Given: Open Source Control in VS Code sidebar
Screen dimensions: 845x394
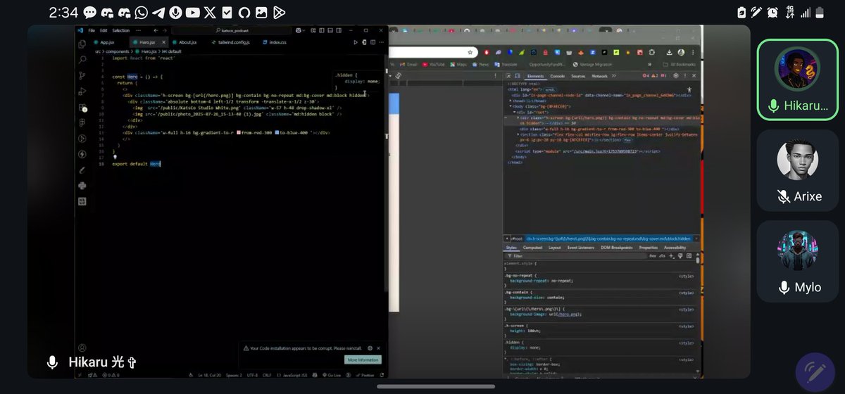Looking at the screenshot, I should [x=82, y=76].
